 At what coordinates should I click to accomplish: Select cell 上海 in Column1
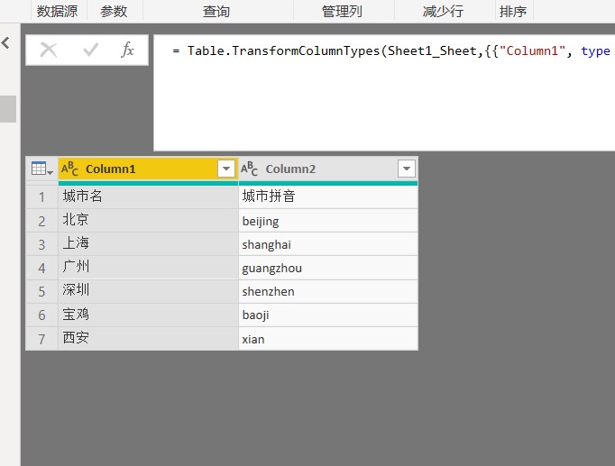pos(148,244)
